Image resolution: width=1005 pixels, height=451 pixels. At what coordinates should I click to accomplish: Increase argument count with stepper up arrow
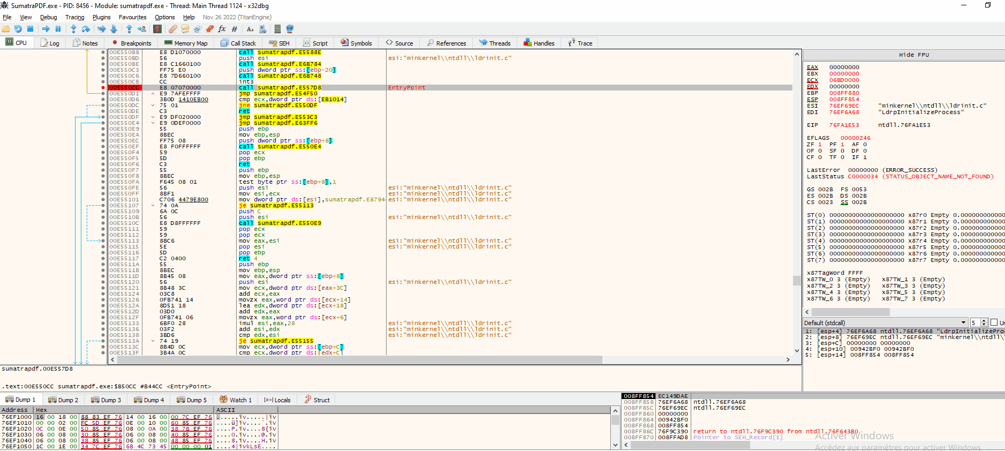tap(984, 321)
